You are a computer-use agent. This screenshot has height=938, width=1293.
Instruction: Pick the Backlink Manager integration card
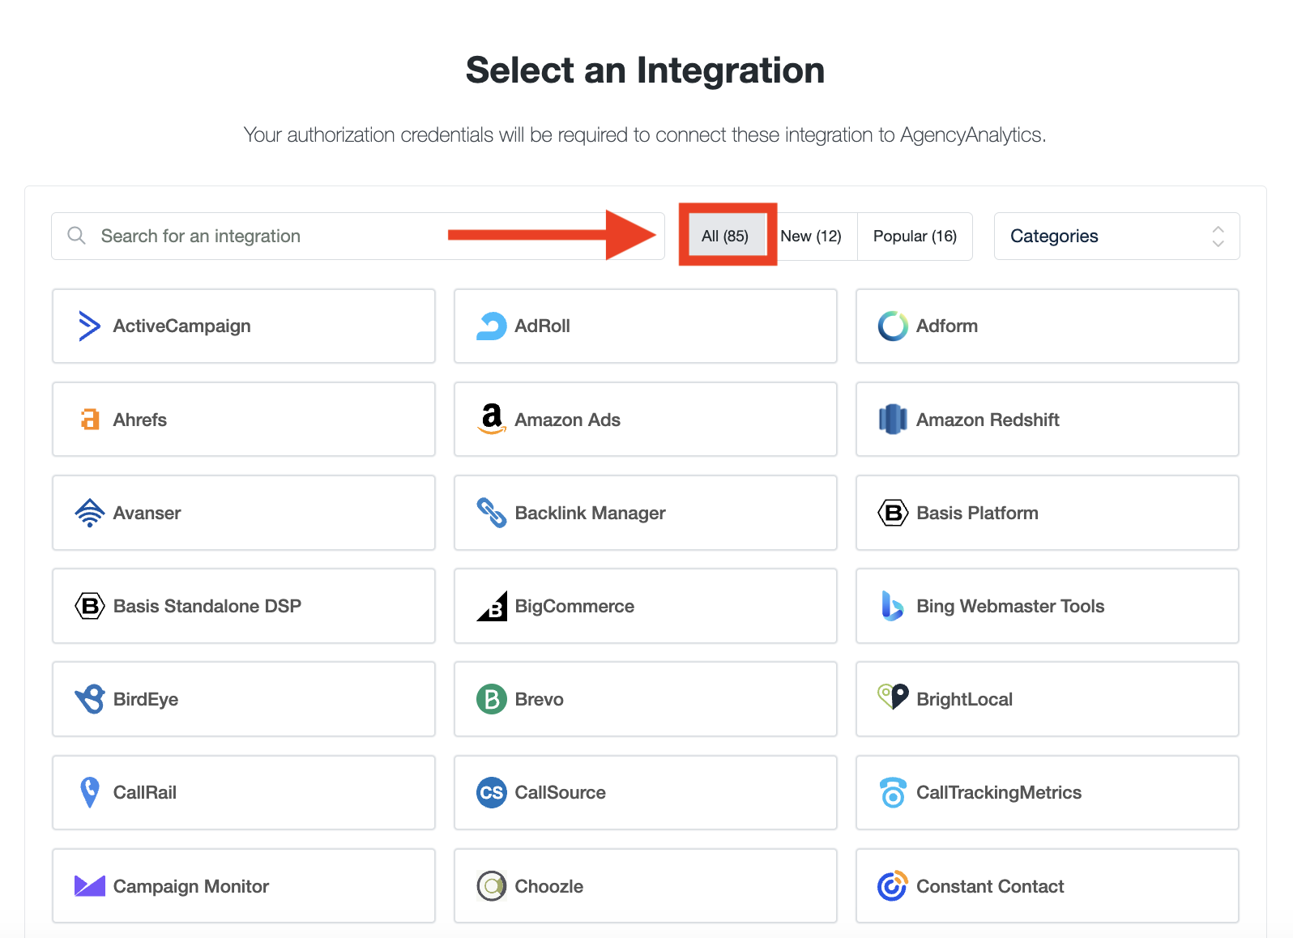pyautogui.click(x=646, y=513)
